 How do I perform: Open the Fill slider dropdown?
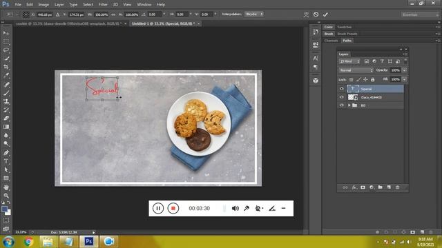404,80
